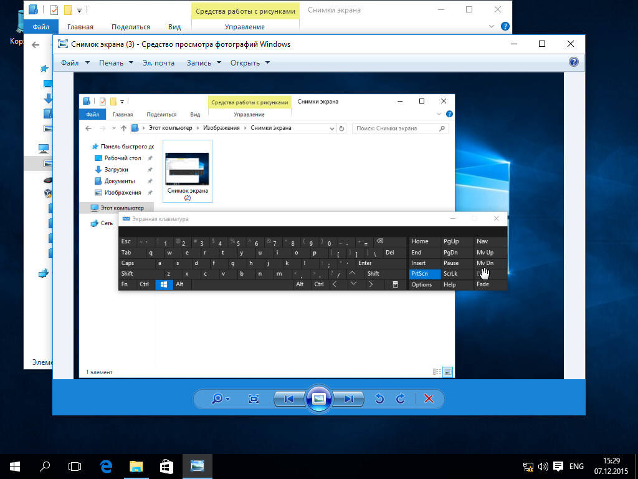The width and height of the screenshot is (638, 479).
Task: Switch to Вид tab in Explorer
Action: point(174,27)
